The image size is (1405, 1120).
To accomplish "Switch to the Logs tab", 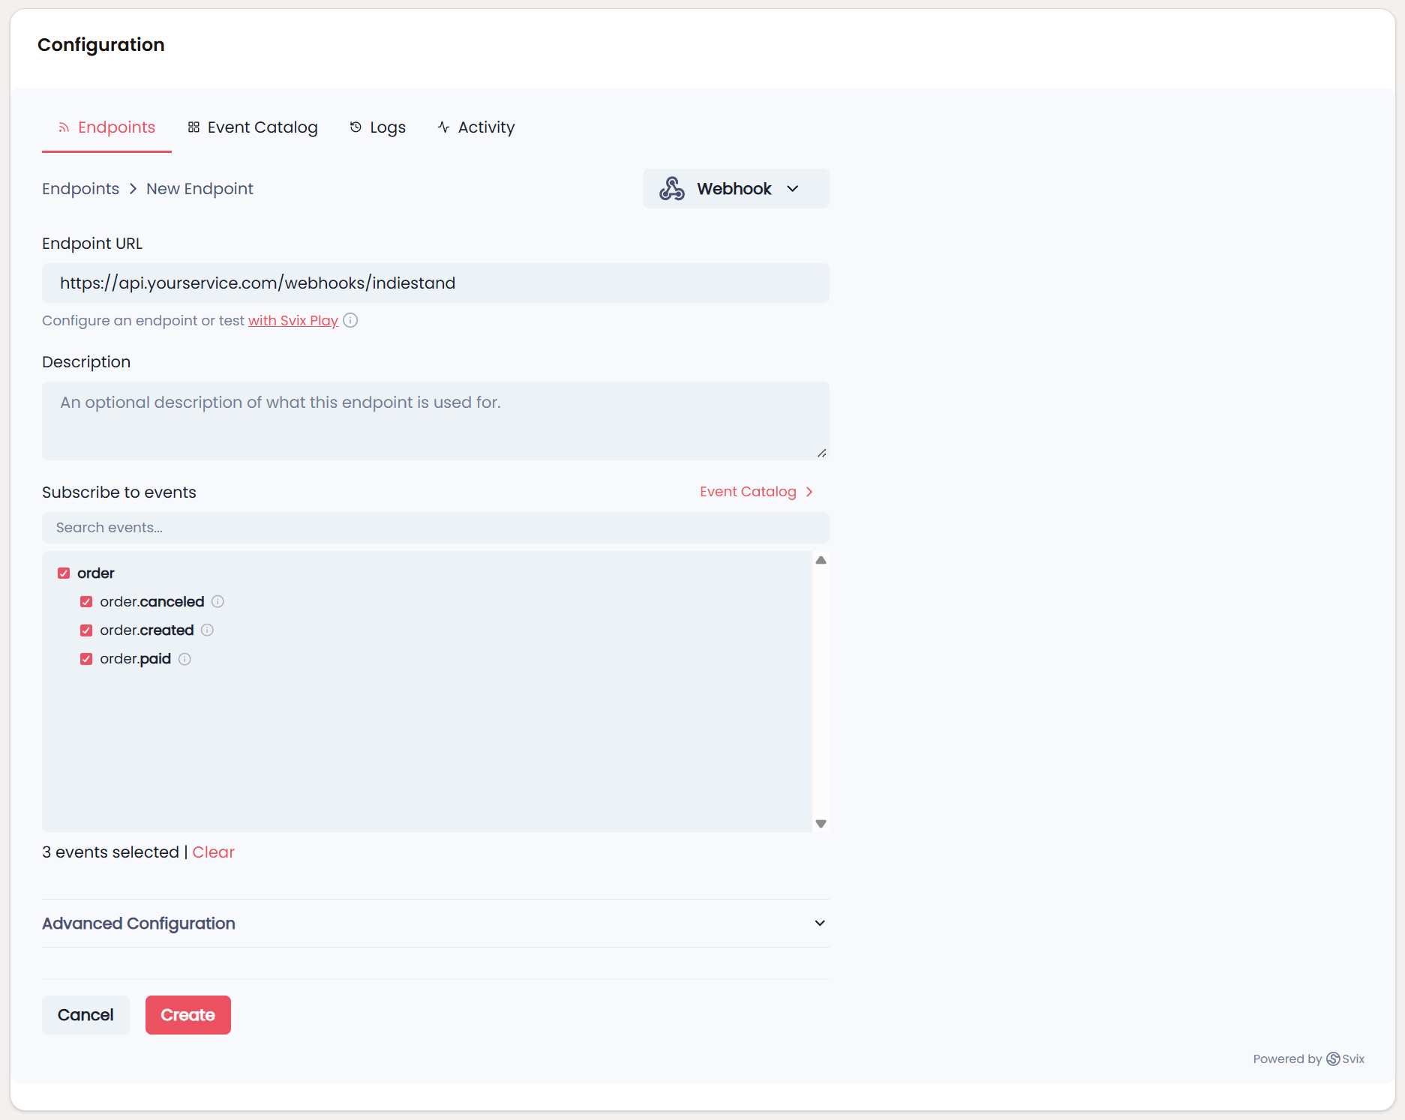I will coord(387,127).
